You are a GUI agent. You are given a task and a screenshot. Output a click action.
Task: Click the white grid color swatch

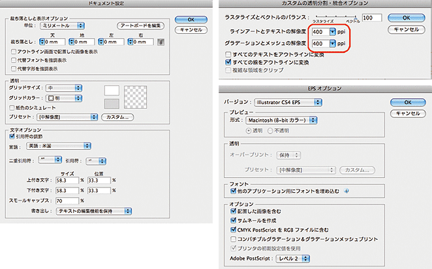112,89
